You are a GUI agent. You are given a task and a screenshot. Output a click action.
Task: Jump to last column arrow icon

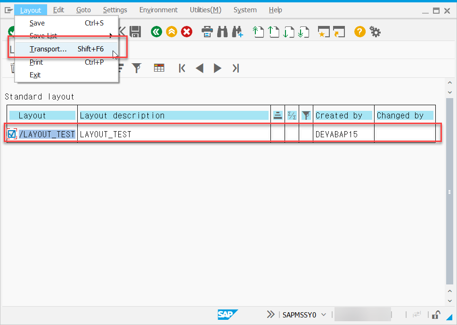pos(236,68)
